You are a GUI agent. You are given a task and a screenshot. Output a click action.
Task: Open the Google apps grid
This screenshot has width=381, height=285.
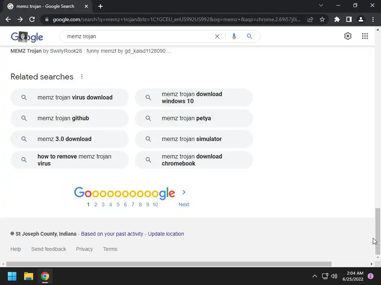click(365, 36)
